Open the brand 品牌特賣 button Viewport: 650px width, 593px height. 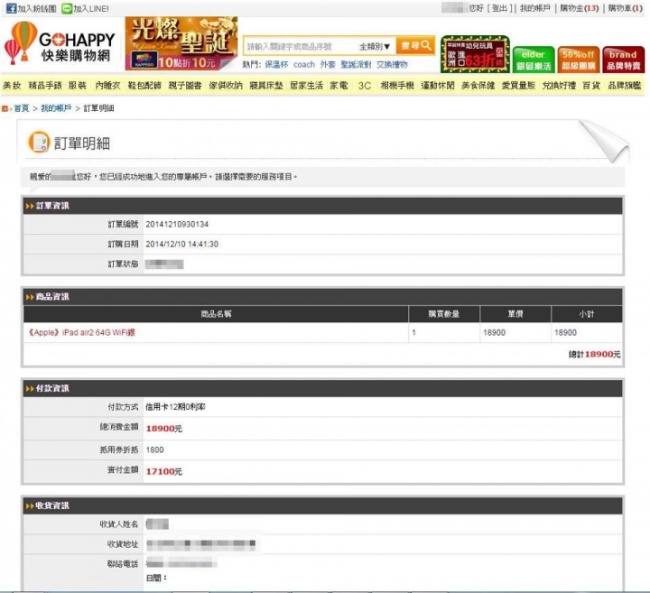(x=624, y=60)
